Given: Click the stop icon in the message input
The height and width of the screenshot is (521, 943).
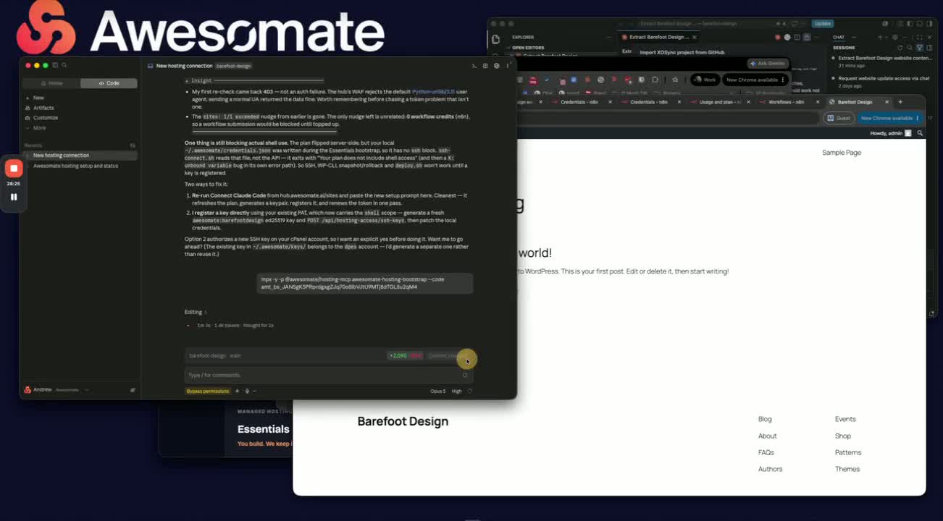Looking at the screenshot, I should 465,375.
